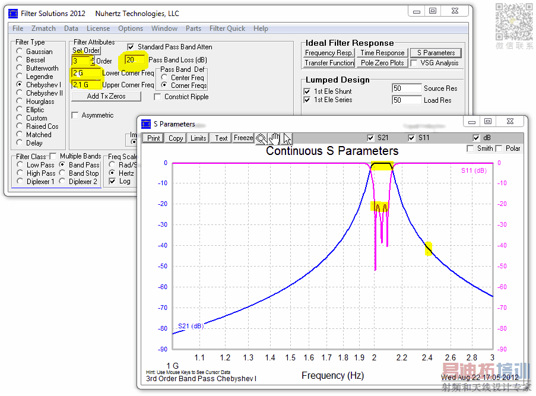Select the Butterworth filter type
The image size is (536, 396).
tap(20, 68)
